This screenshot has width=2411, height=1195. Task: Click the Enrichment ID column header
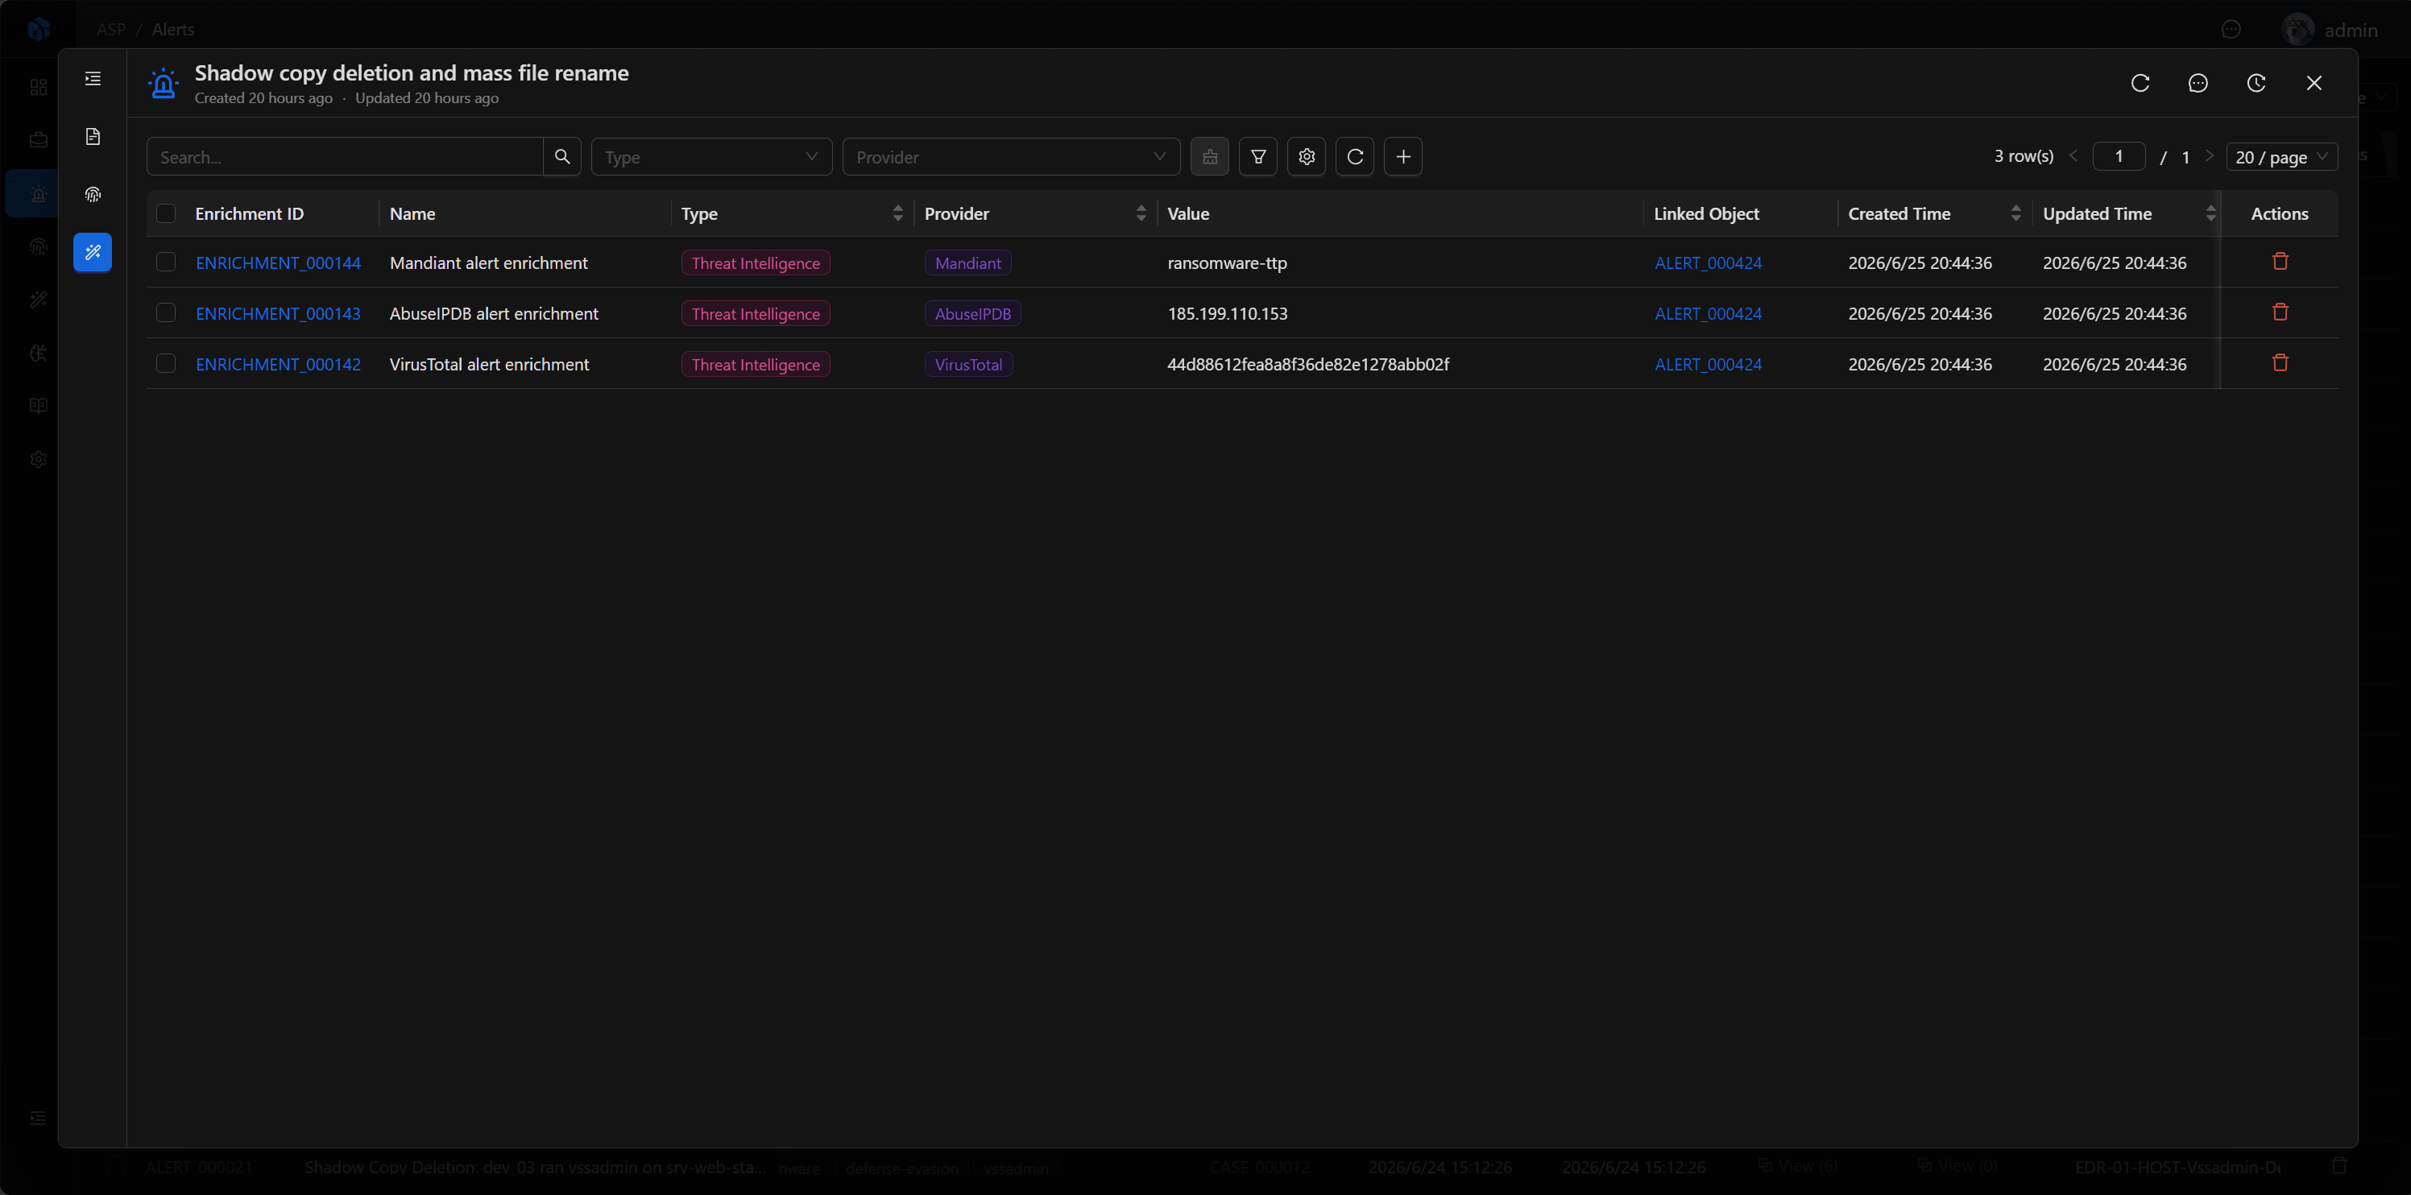(249, 213)
